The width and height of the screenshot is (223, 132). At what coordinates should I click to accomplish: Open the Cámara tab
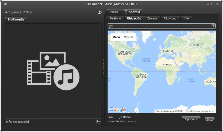coord(152,18)
